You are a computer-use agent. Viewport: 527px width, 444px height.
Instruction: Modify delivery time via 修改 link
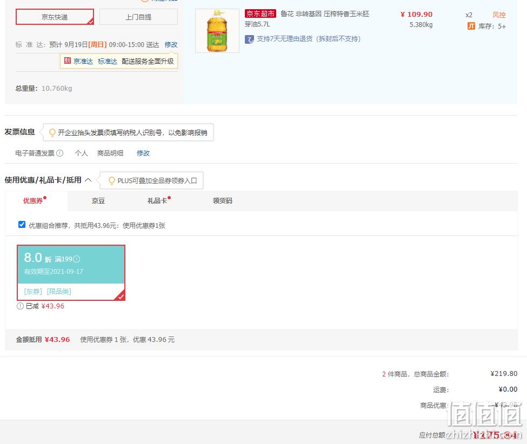(x=171, y=45)
